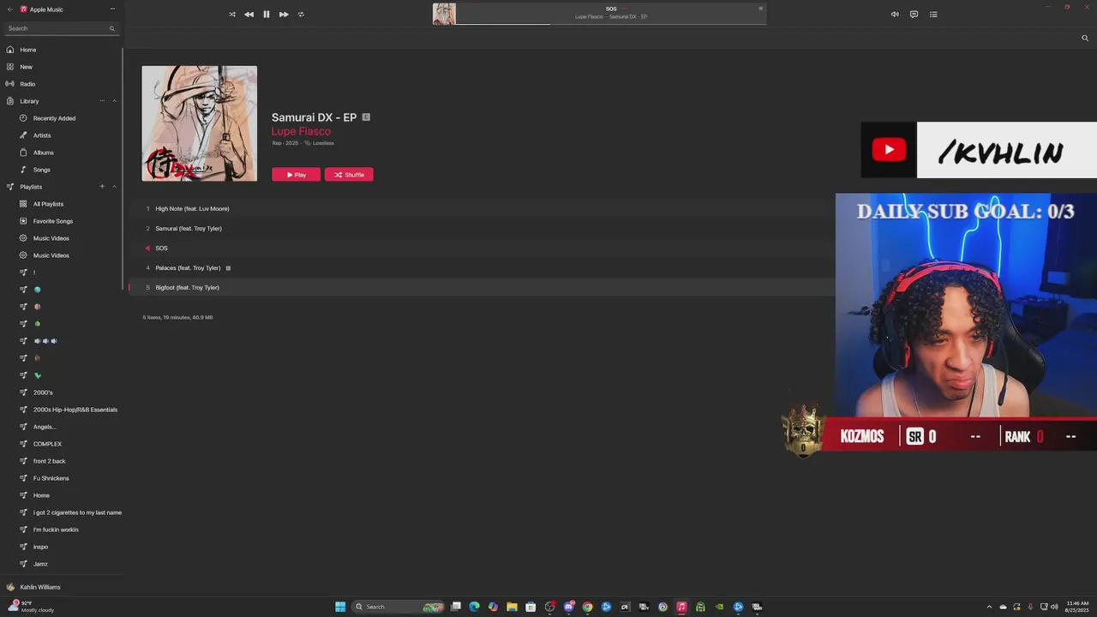Open the lyrics panel icon

point(914,15)
